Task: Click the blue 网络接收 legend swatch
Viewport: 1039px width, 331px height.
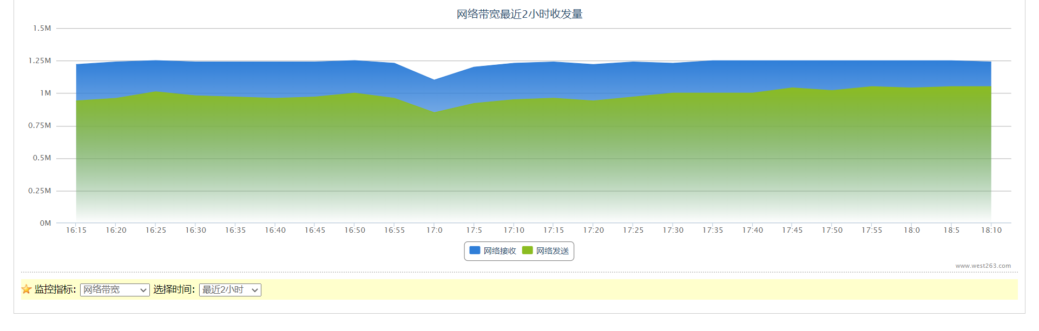Action: (x=475, y=251)
